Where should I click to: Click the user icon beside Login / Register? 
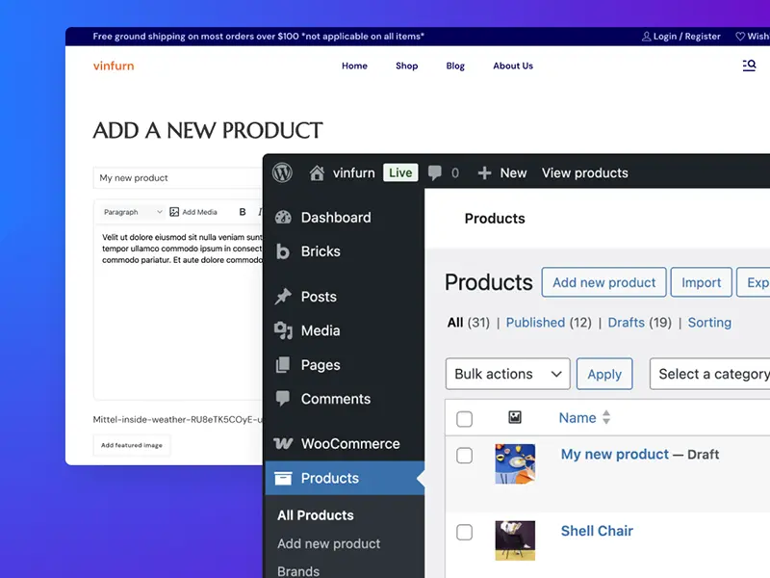tap(646, 37)
